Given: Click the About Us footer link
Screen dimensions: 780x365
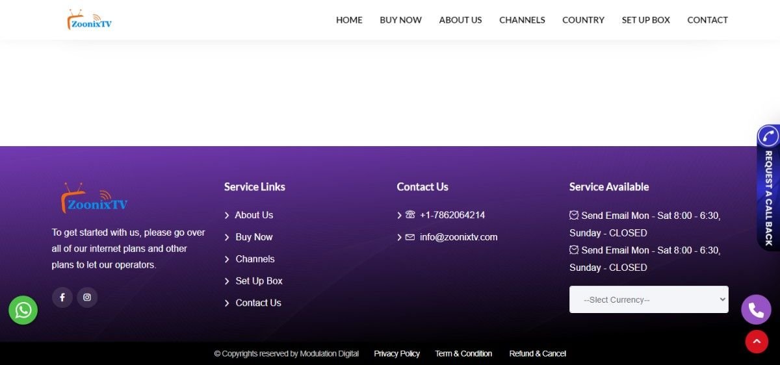Looking at the screenshot, I should coord(253,215).
